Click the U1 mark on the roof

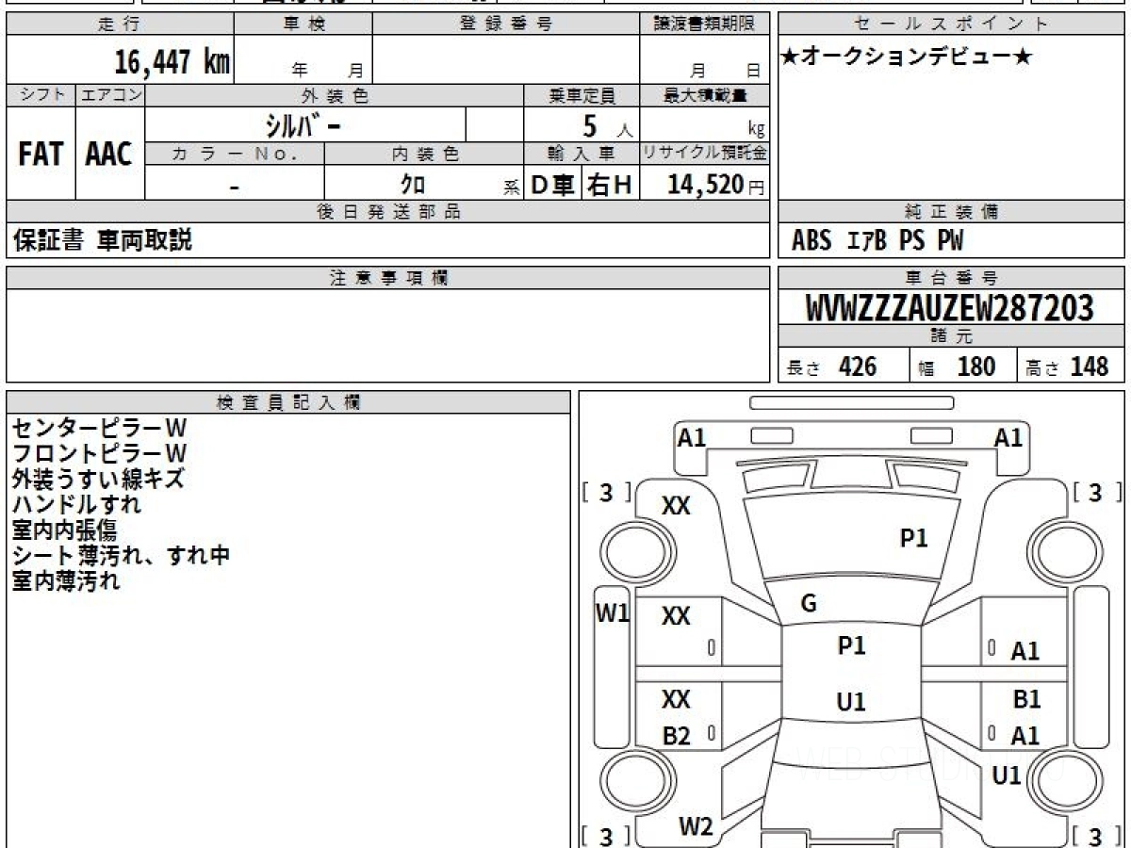click(851, 702)
